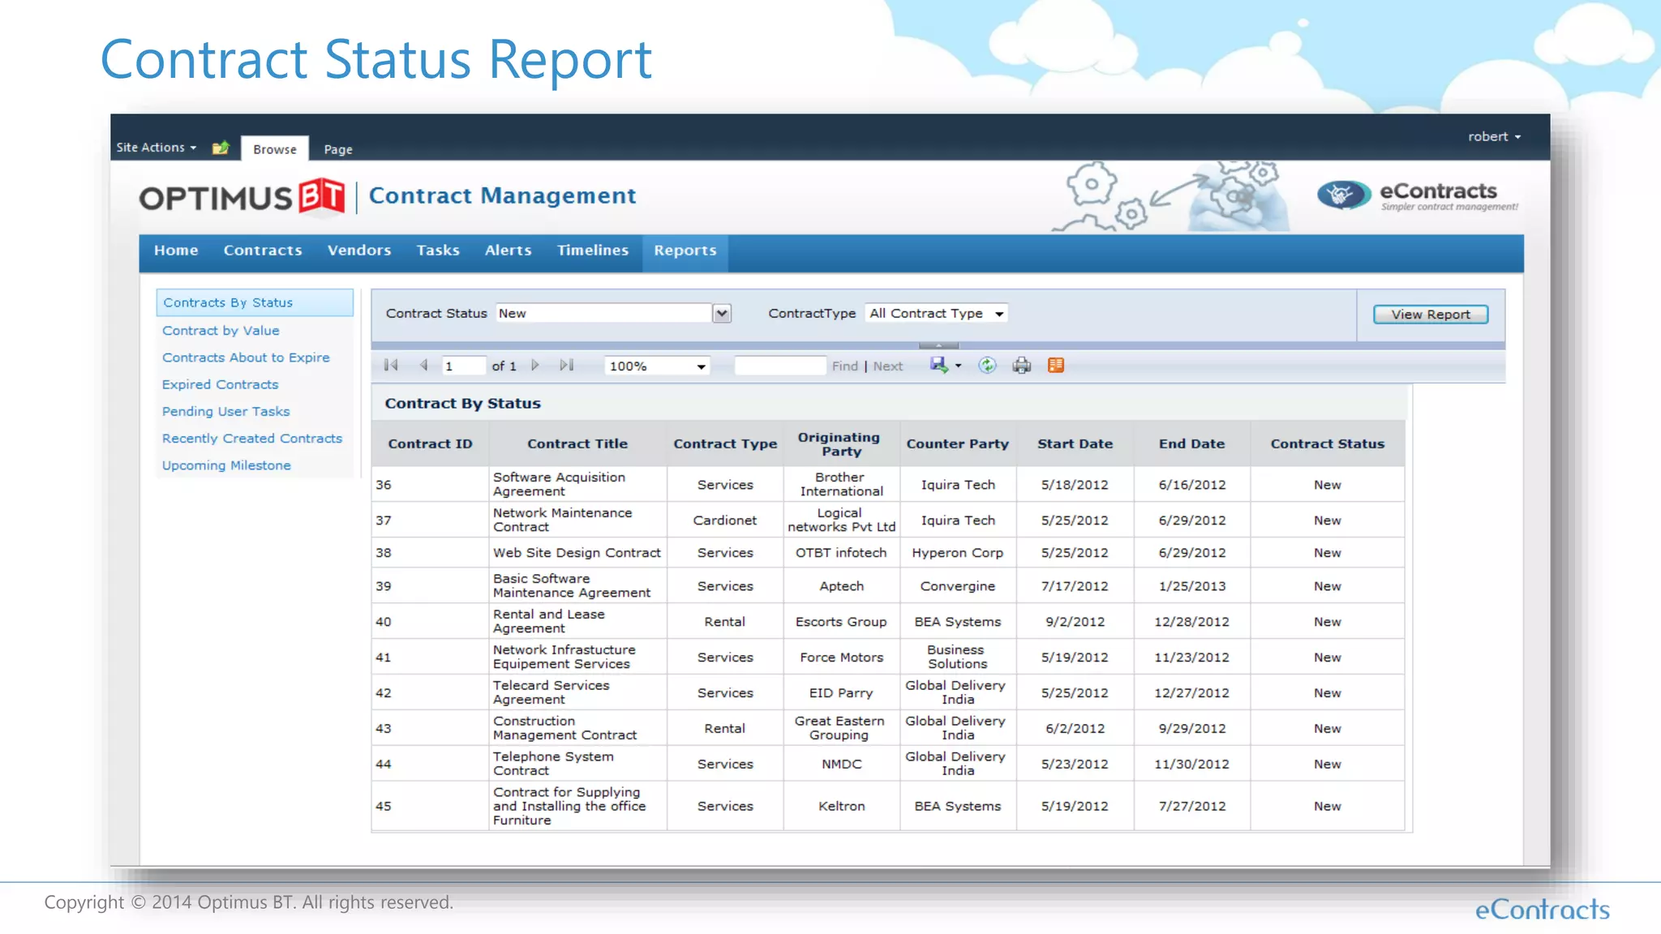Screen dimensions: 1661x934
Task: Select Web Site Design Contract cell
Action: 577,553
